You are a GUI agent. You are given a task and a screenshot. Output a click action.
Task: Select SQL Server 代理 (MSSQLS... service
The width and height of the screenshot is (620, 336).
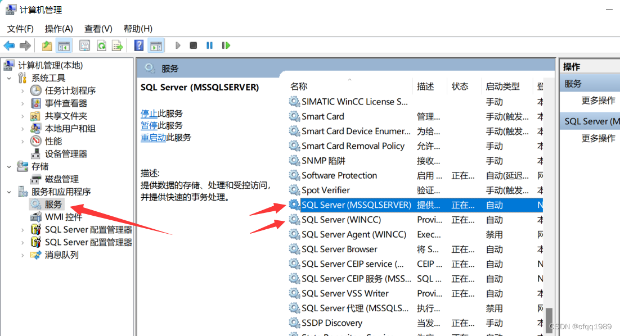(x=415, y=308)
